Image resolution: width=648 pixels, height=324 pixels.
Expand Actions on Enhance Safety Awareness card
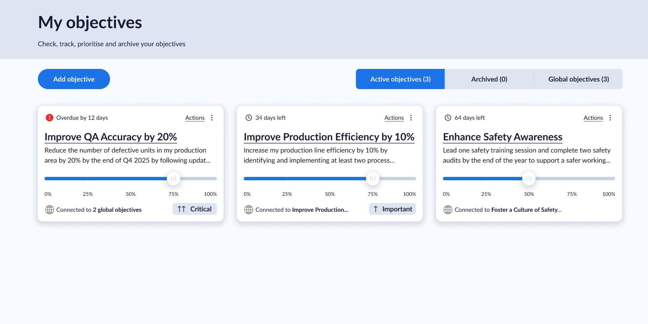point(593,118)
